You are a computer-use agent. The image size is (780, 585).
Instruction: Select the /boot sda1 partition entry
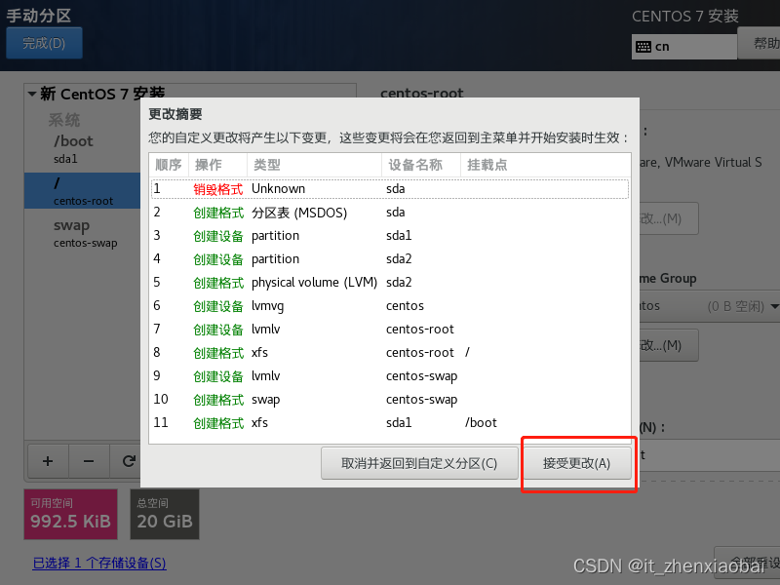click(x=83, y=149)
